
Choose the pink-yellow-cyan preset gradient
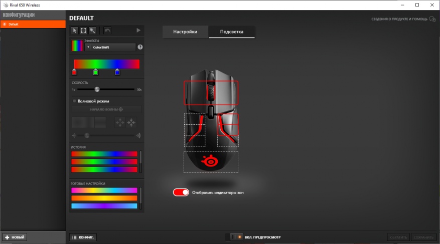click(x=104, y=190)
